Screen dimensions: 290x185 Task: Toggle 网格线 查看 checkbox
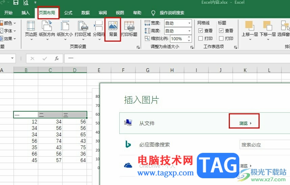tap(200, 30)
